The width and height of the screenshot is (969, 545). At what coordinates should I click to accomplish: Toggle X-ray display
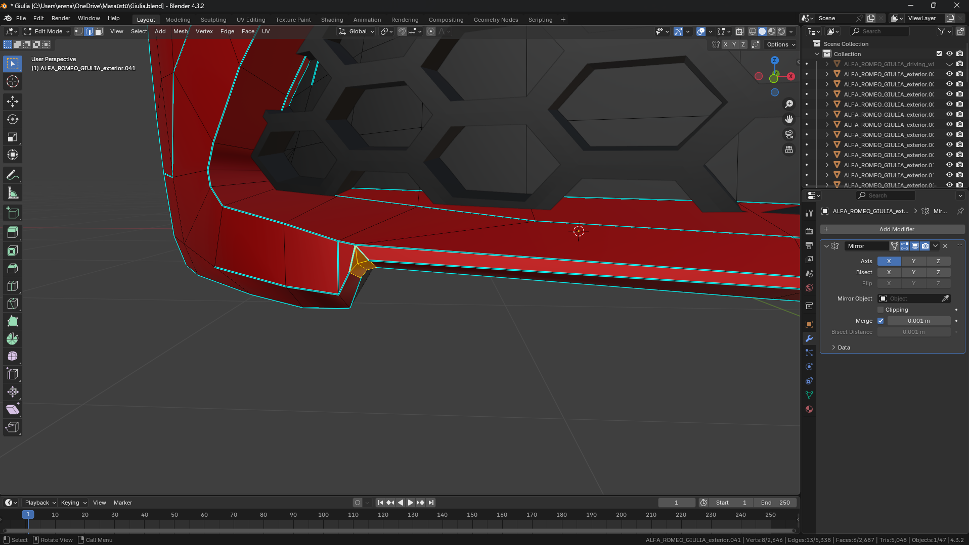coord(740,31)
